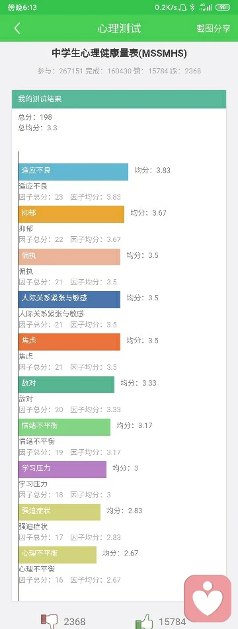Tap the signal strength icon in status bar
The image size is (238, 629).
(x=205, y=7)
